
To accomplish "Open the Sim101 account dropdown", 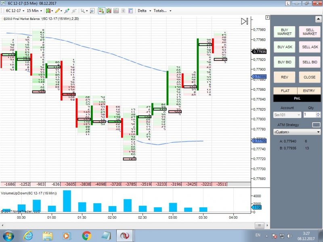I will tap(287, 115).
